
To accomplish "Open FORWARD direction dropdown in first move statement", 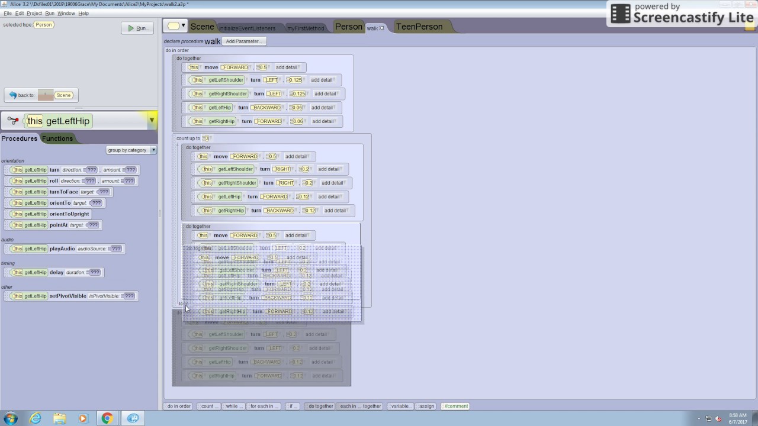I will pos(236,67).
